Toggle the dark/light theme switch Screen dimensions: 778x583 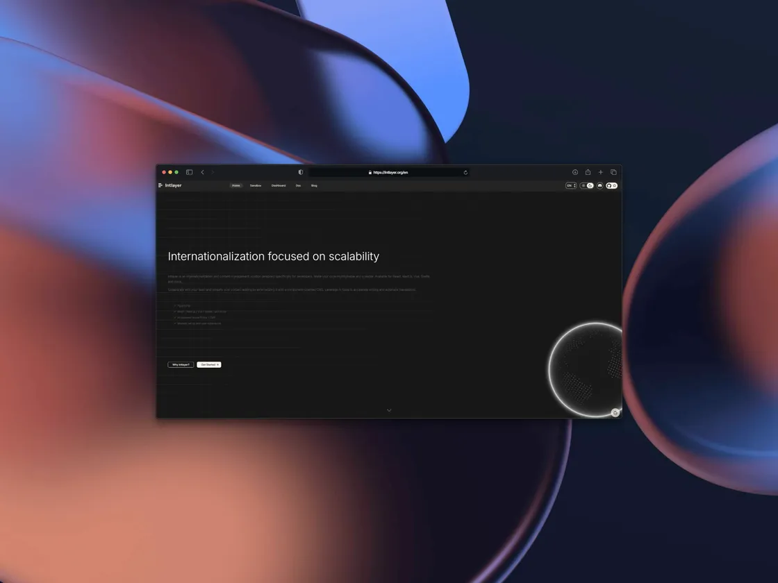click(586, 185)
